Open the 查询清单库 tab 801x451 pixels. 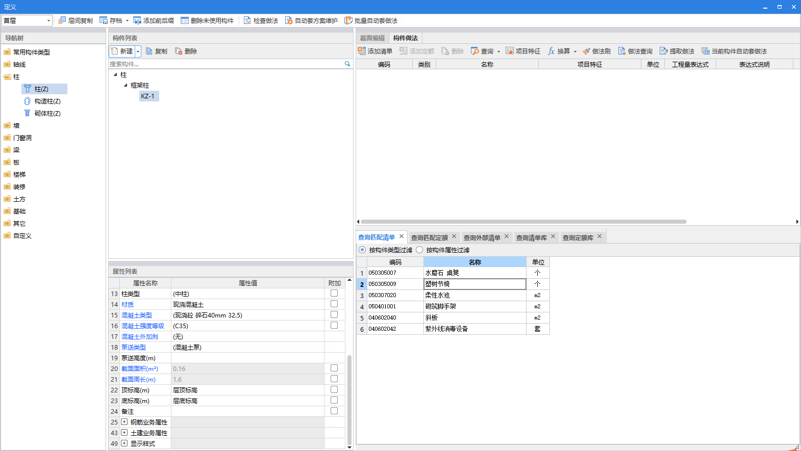(x=532, y=237)
